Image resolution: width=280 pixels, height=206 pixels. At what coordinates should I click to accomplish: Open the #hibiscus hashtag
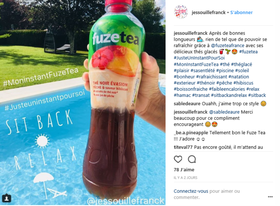point(243,83)
